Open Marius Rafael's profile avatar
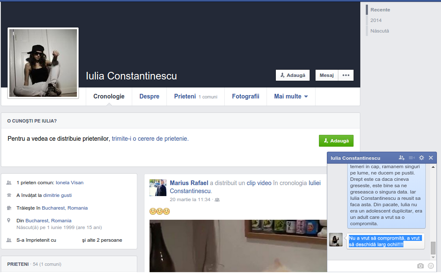 (x=158, y=188)
